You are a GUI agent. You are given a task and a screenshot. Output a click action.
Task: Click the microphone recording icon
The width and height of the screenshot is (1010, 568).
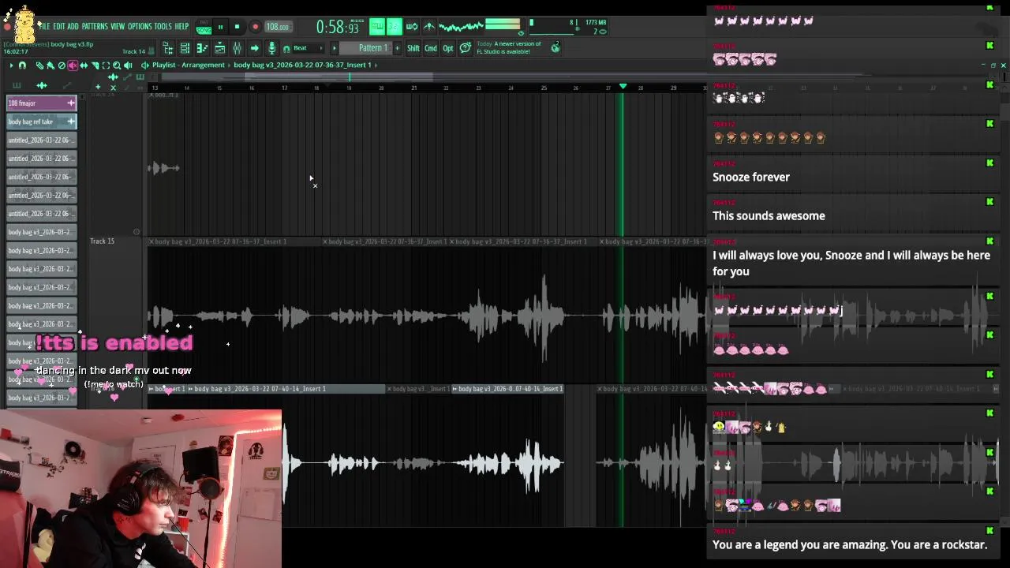pos(271,48)
